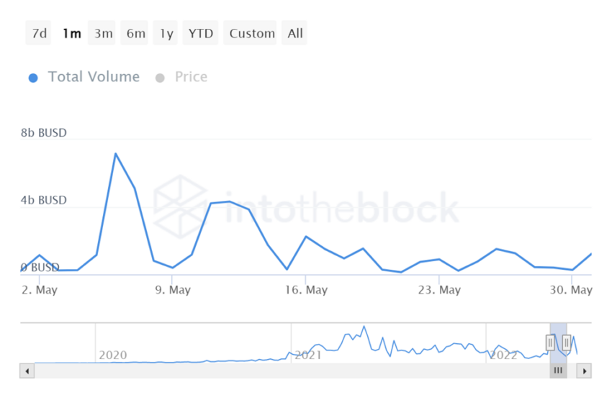This screenshot has width=612, height=408.
Task: Click the 2020 label in navigator
Action: pos(112,355)
